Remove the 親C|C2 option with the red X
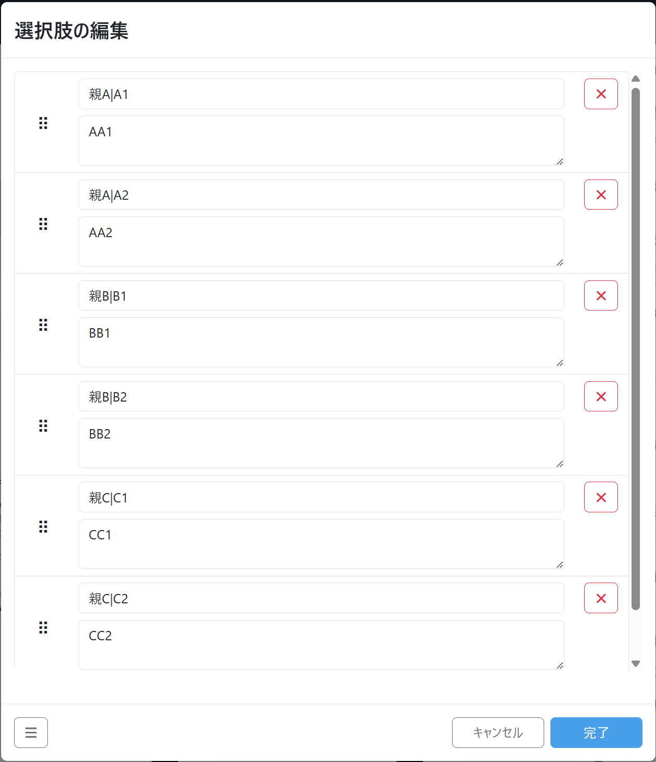Screen dimensions: 656x762 point(601,598)
